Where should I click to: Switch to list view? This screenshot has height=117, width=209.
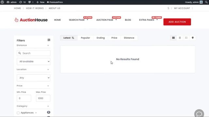186,38
